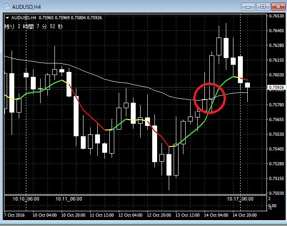Close the AUDUSD,H4 chart window
This screenshot has width=287, height=226.
278,7
